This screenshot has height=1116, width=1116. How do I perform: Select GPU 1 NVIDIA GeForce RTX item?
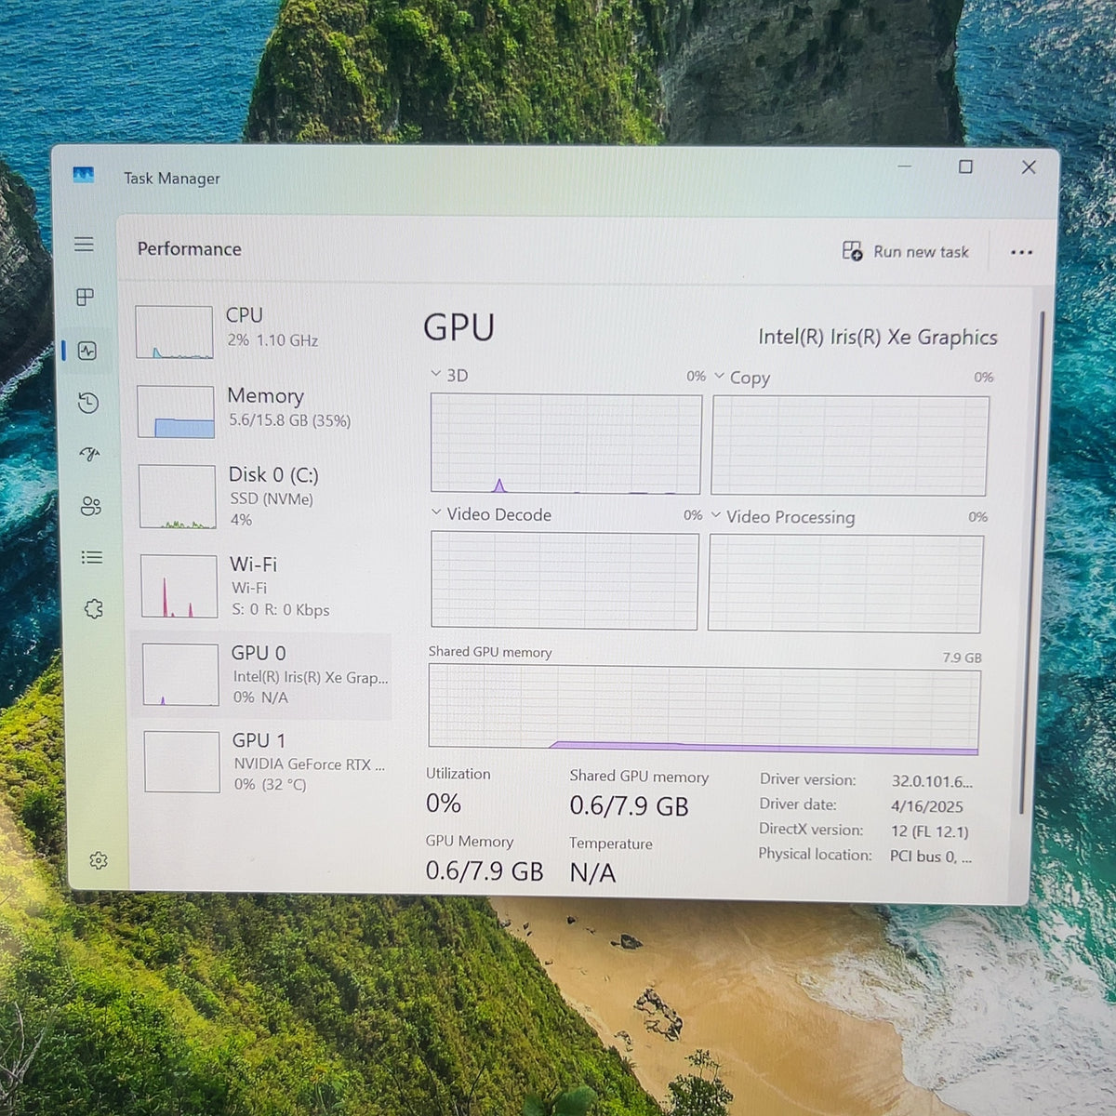(263, 762)
